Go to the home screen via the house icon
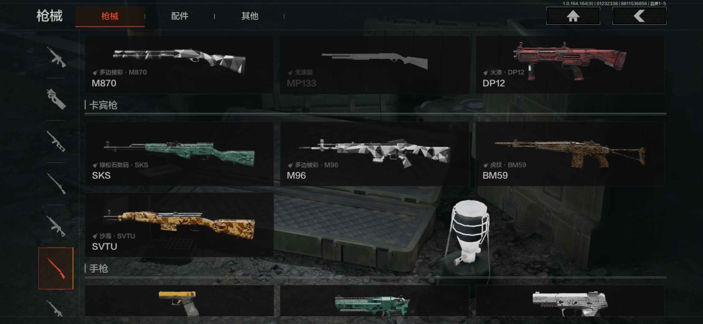 [x=573, y=16]
